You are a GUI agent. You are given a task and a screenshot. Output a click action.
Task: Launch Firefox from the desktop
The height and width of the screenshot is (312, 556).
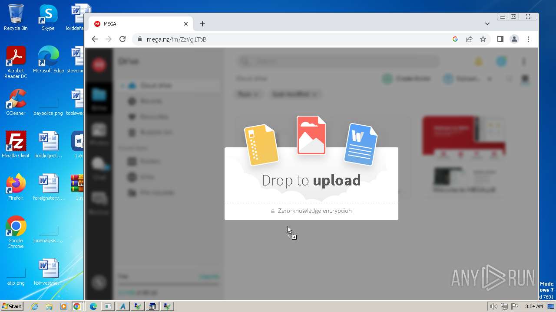pyautogui.click(x=16, y=187)
